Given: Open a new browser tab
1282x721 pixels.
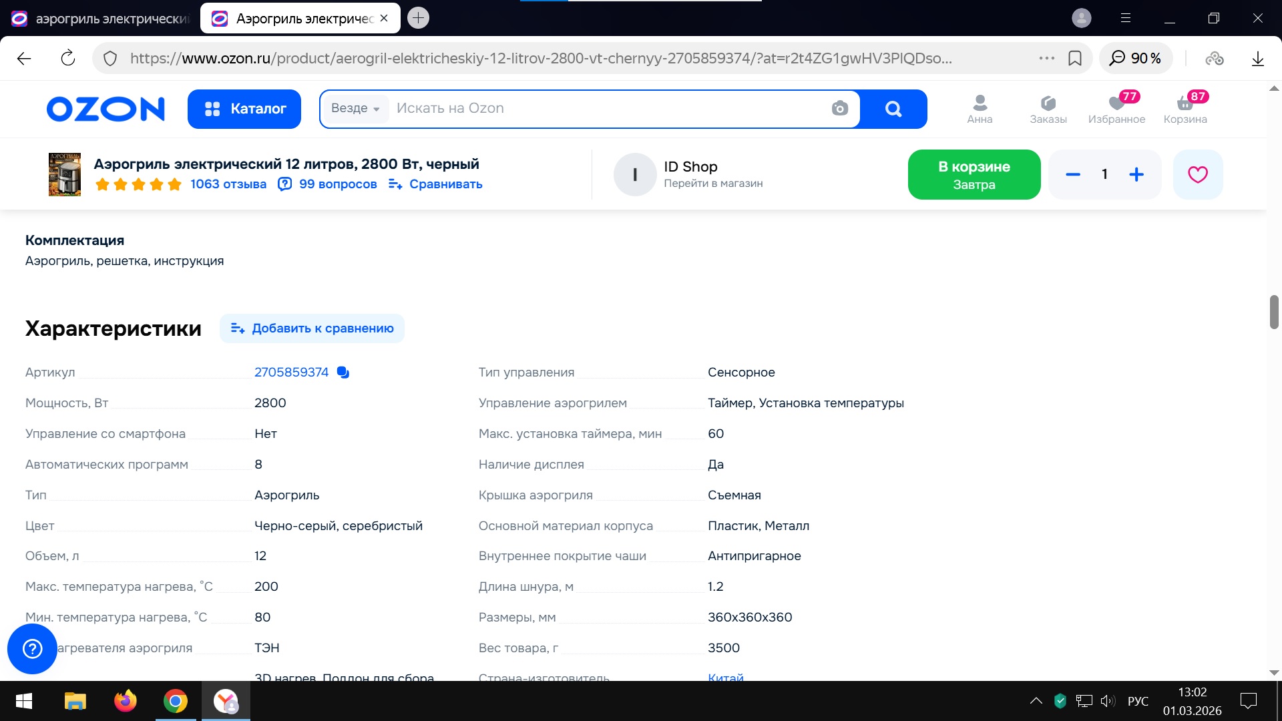Looking at the screenshot, I should [x=419, y=18].
